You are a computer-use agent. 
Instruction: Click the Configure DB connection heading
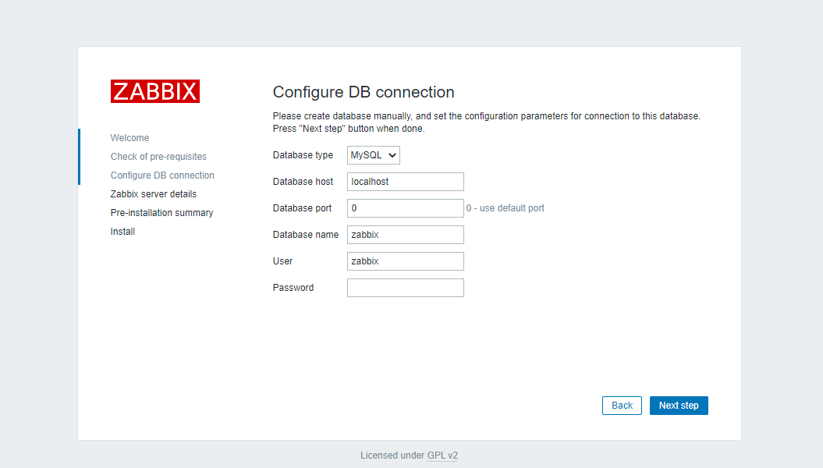(x=364, y=92)
